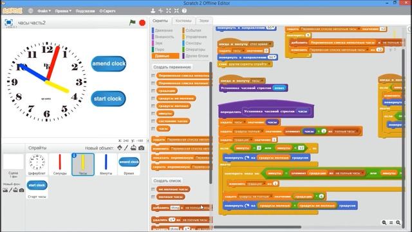Open the language globe icon in the menu bar
Screen dimensions: 412x232
31,11
